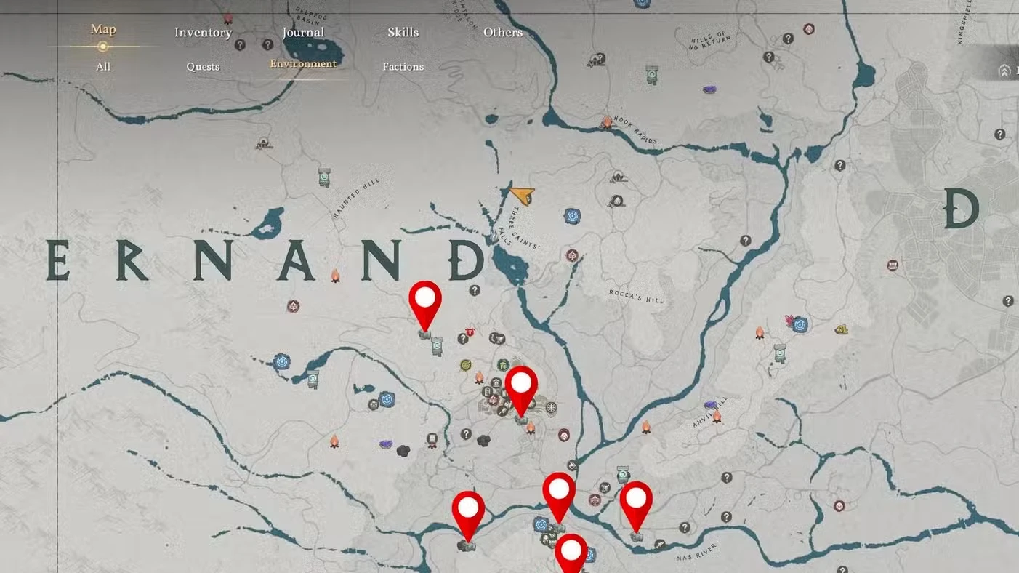Click purple ore south of Hills of No Return
The width and height of the screenshot is (1019, 573).
pos(709,90)
